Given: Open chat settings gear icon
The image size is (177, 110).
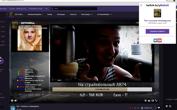Looking at the screenshot, I should [166, 106].
